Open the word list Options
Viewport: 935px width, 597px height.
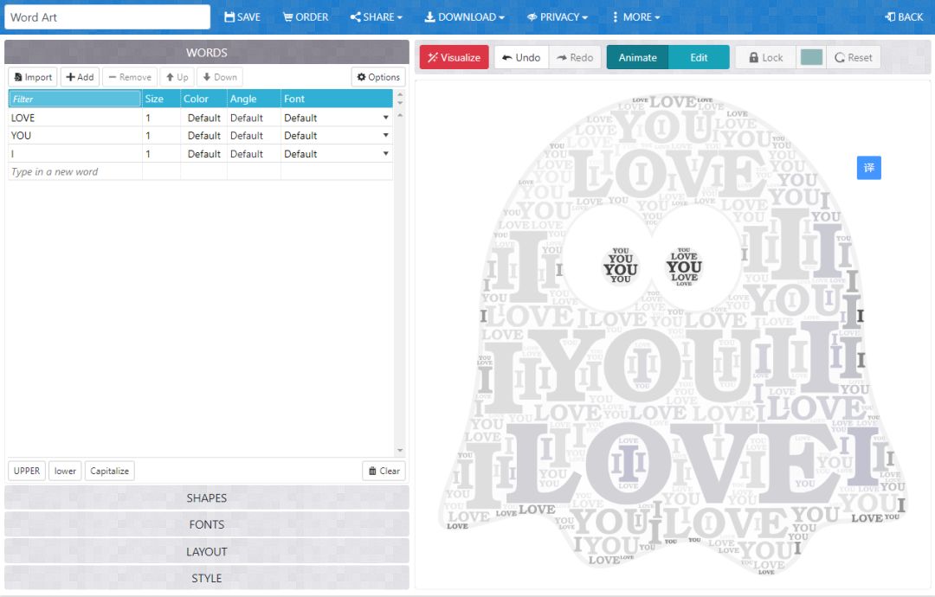tap(378, 77)
